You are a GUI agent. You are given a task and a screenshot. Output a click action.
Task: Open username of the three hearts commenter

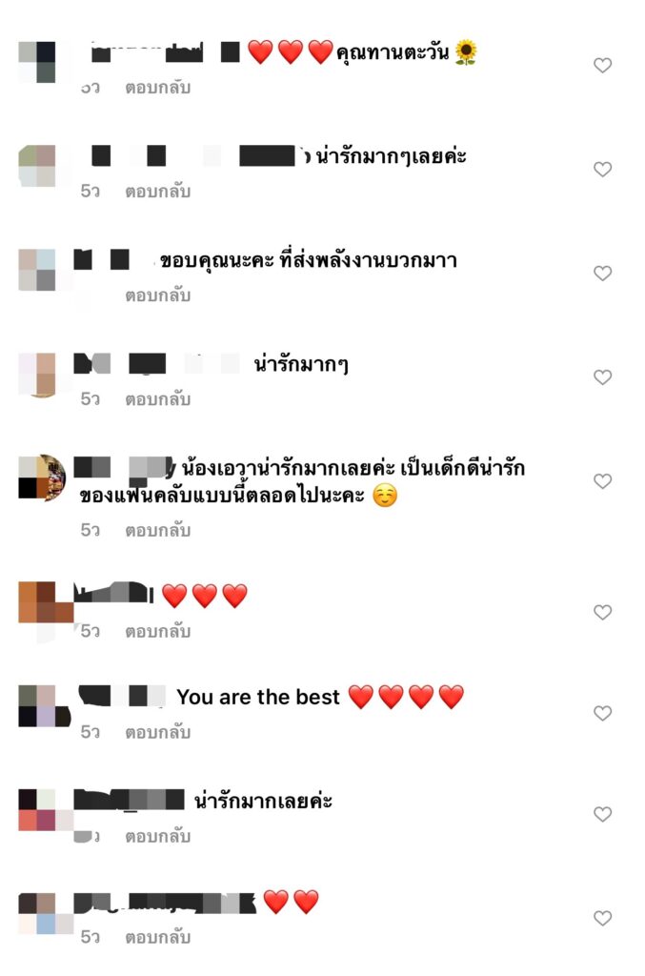pos(113,593)
